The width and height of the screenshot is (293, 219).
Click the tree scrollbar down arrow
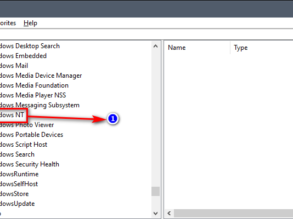155,213
